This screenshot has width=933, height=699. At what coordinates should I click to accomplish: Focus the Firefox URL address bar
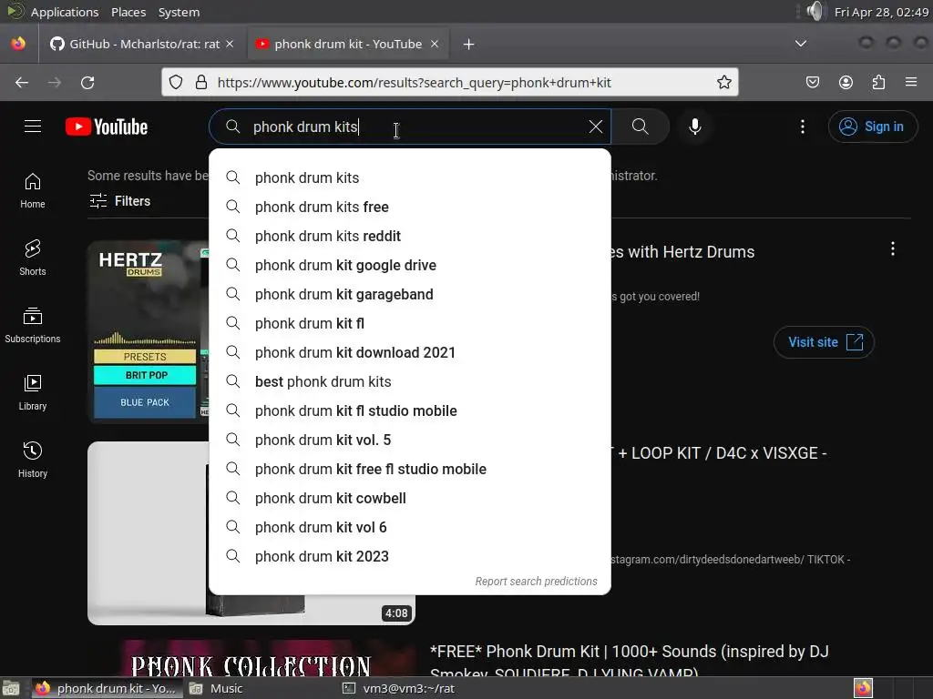pyautogui.click(x=449, y=83)
